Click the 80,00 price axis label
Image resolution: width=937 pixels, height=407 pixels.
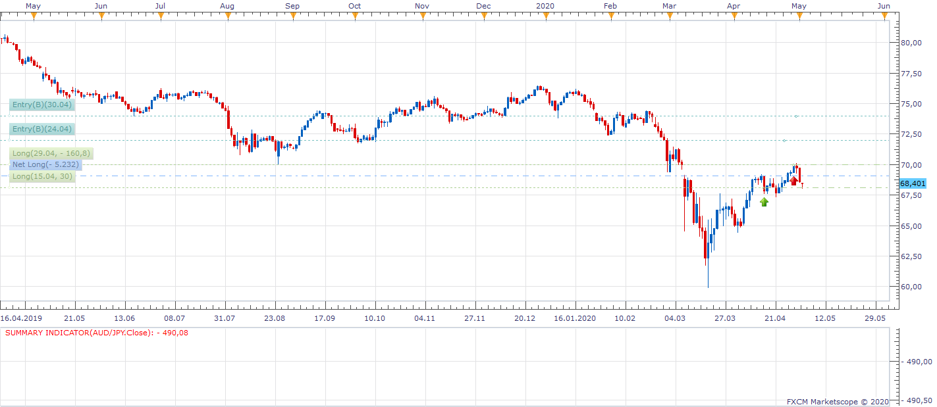911,43
